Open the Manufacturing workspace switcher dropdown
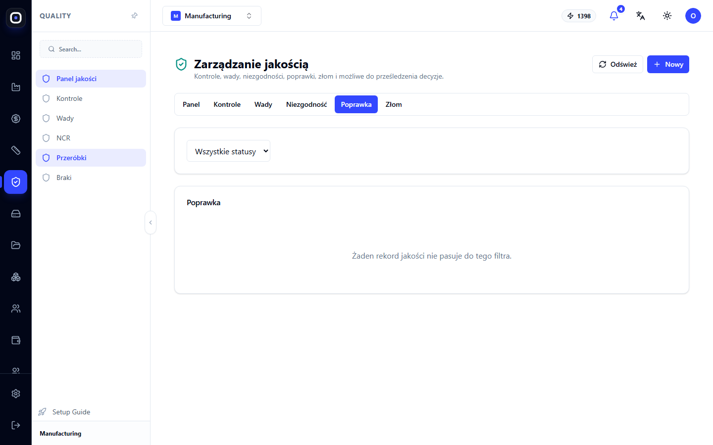The width and height of the screenshot is (713, 445). (212, 16)
